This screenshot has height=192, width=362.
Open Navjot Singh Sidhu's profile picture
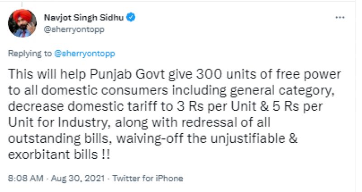[x=22, y=23]
